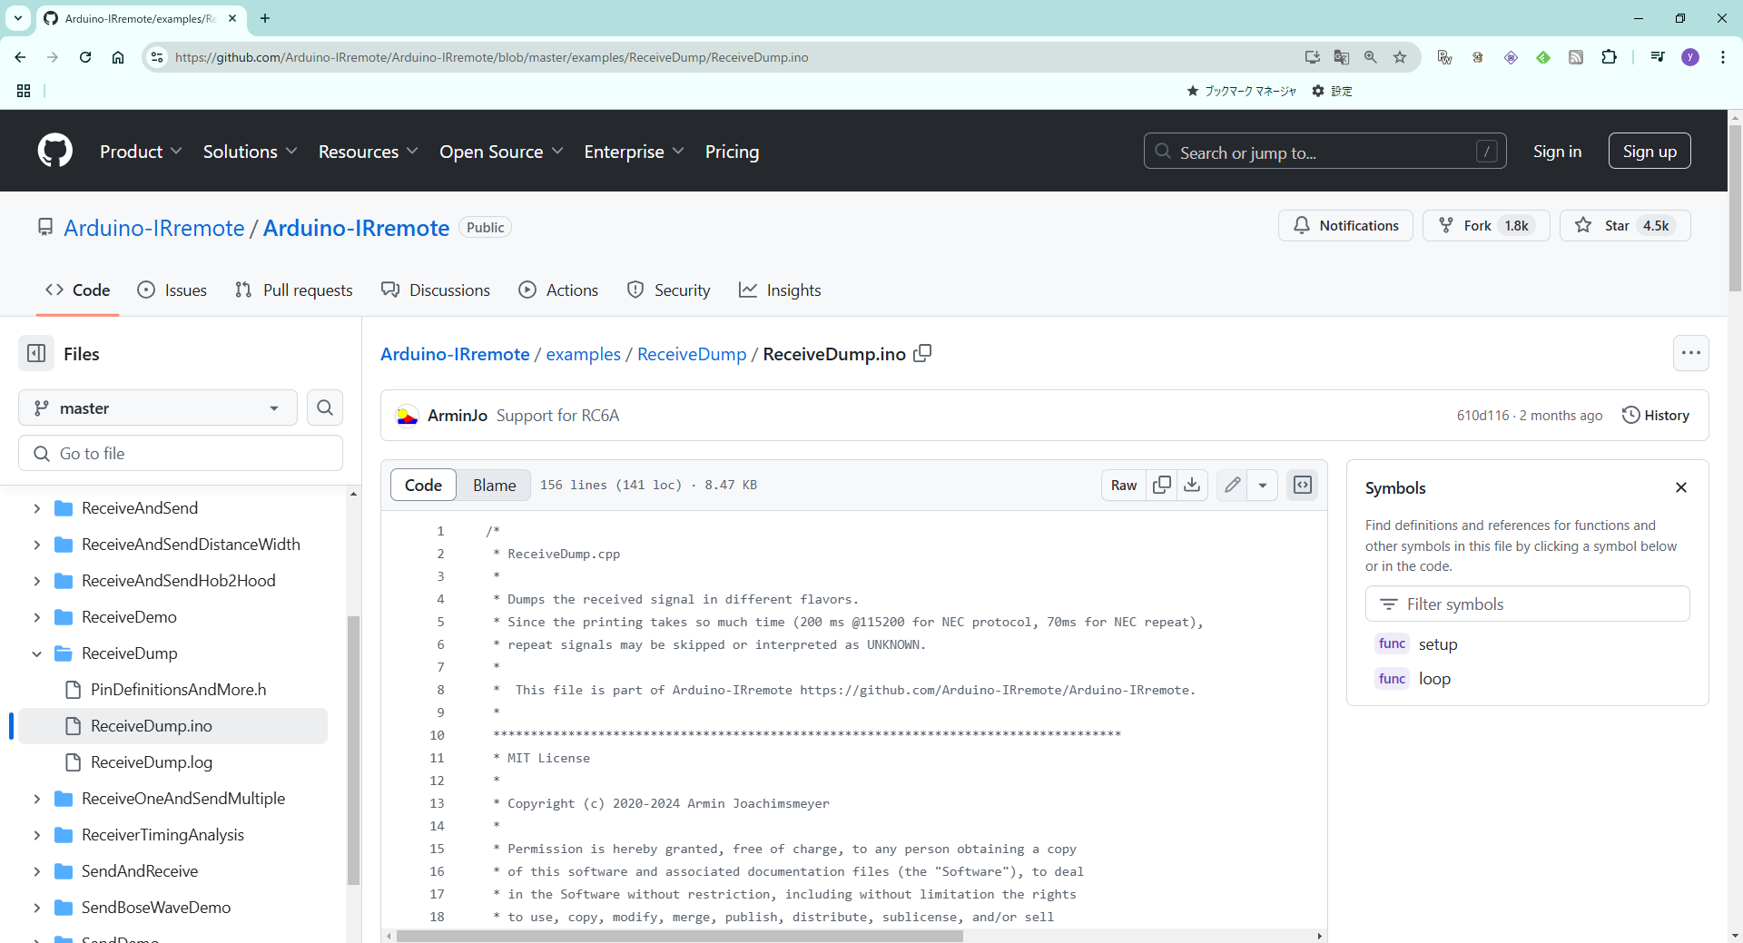
Task: Click the pencil edit file icon
Action: click(x=1232, y=486)
